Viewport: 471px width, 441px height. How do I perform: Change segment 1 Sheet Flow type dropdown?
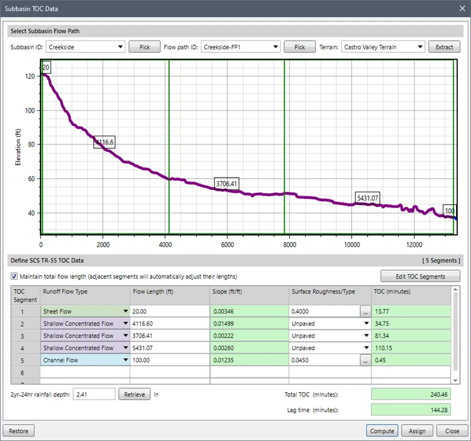click(x=125, y=311)
